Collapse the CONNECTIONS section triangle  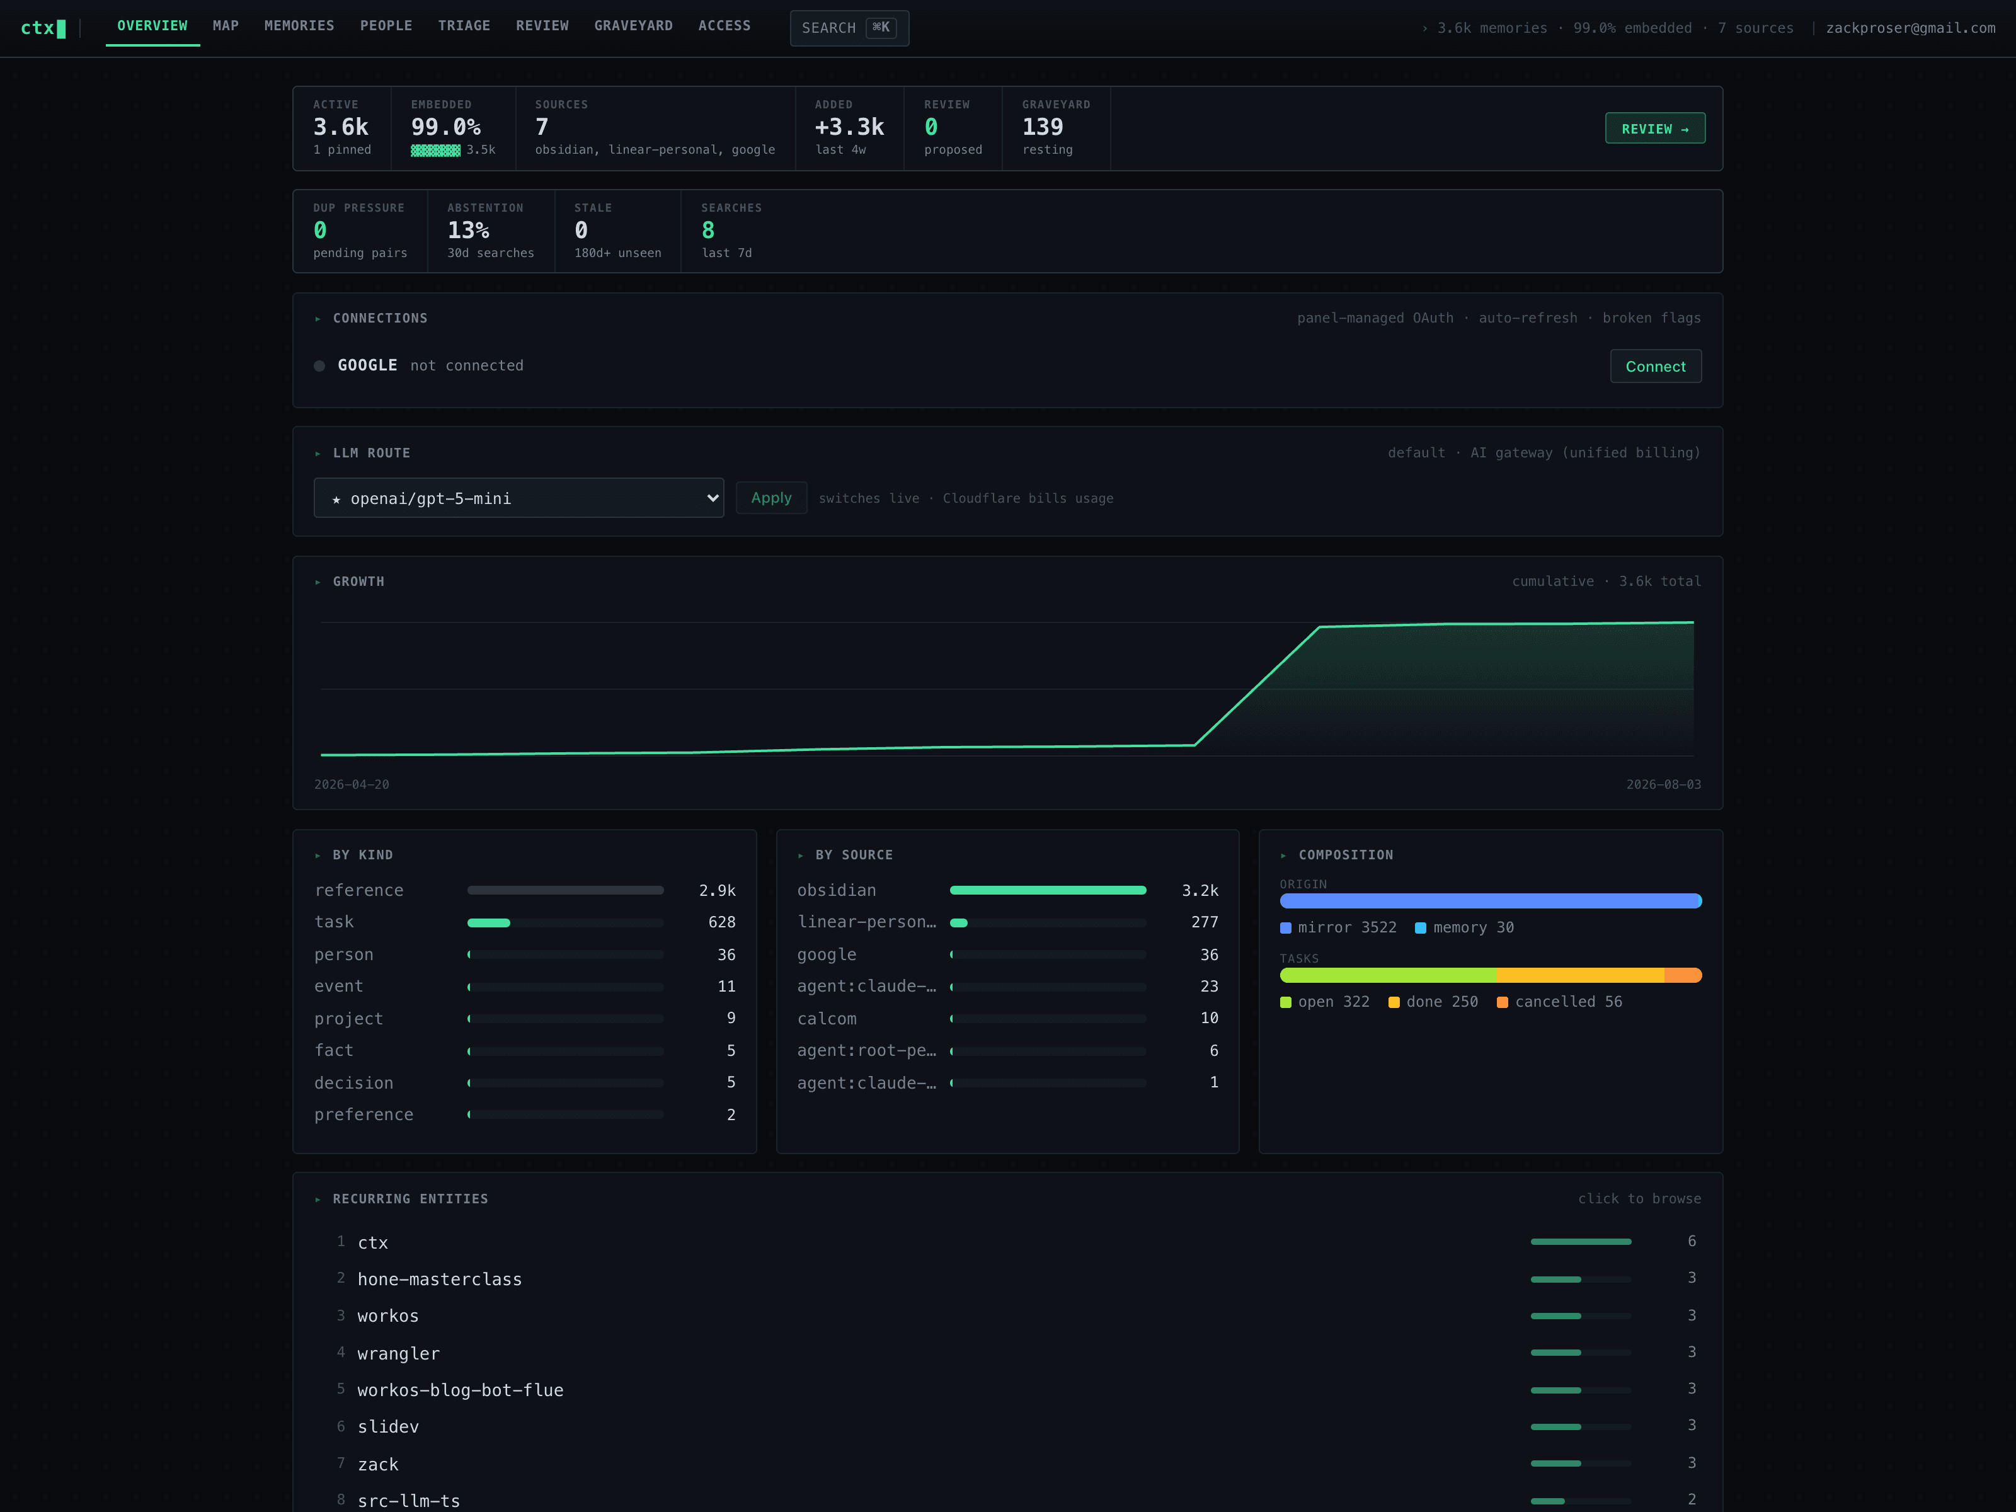(x=318, y=319)
